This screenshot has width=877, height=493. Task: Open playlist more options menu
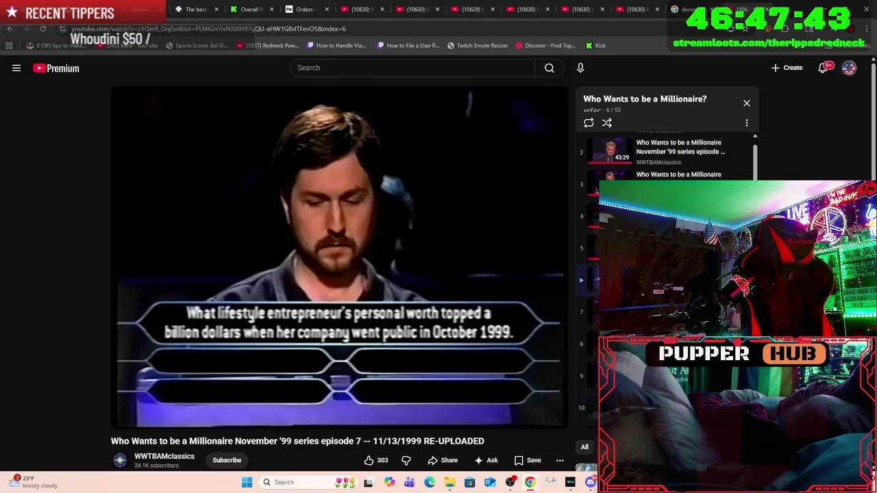coord(747,123)
